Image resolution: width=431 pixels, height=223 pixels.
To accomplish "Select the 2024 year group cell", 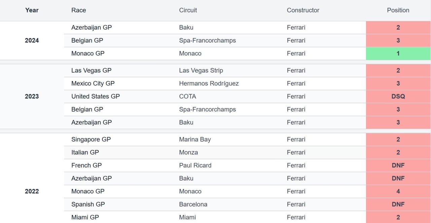I will pyautogui.click(x=32, y=41).
